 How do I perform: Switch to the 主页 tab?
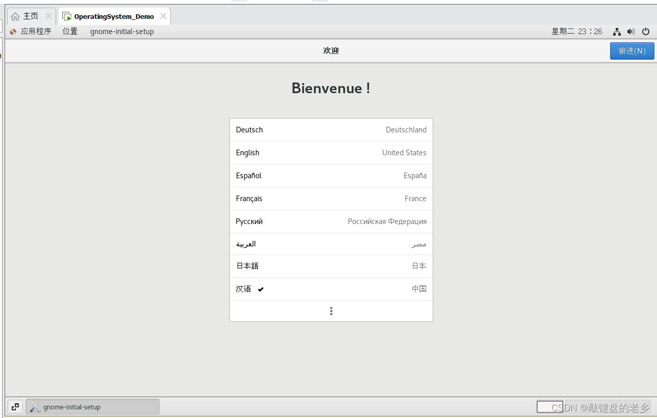31,16
